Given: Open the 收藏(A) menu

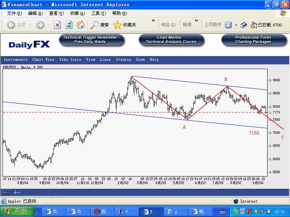Looking at the screenshot, I should tap(78, 13).
